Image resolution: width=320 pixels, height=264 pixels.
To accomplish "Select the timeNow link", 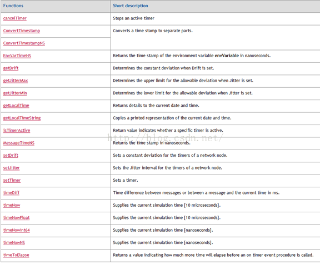I will [x=12, y=205].
